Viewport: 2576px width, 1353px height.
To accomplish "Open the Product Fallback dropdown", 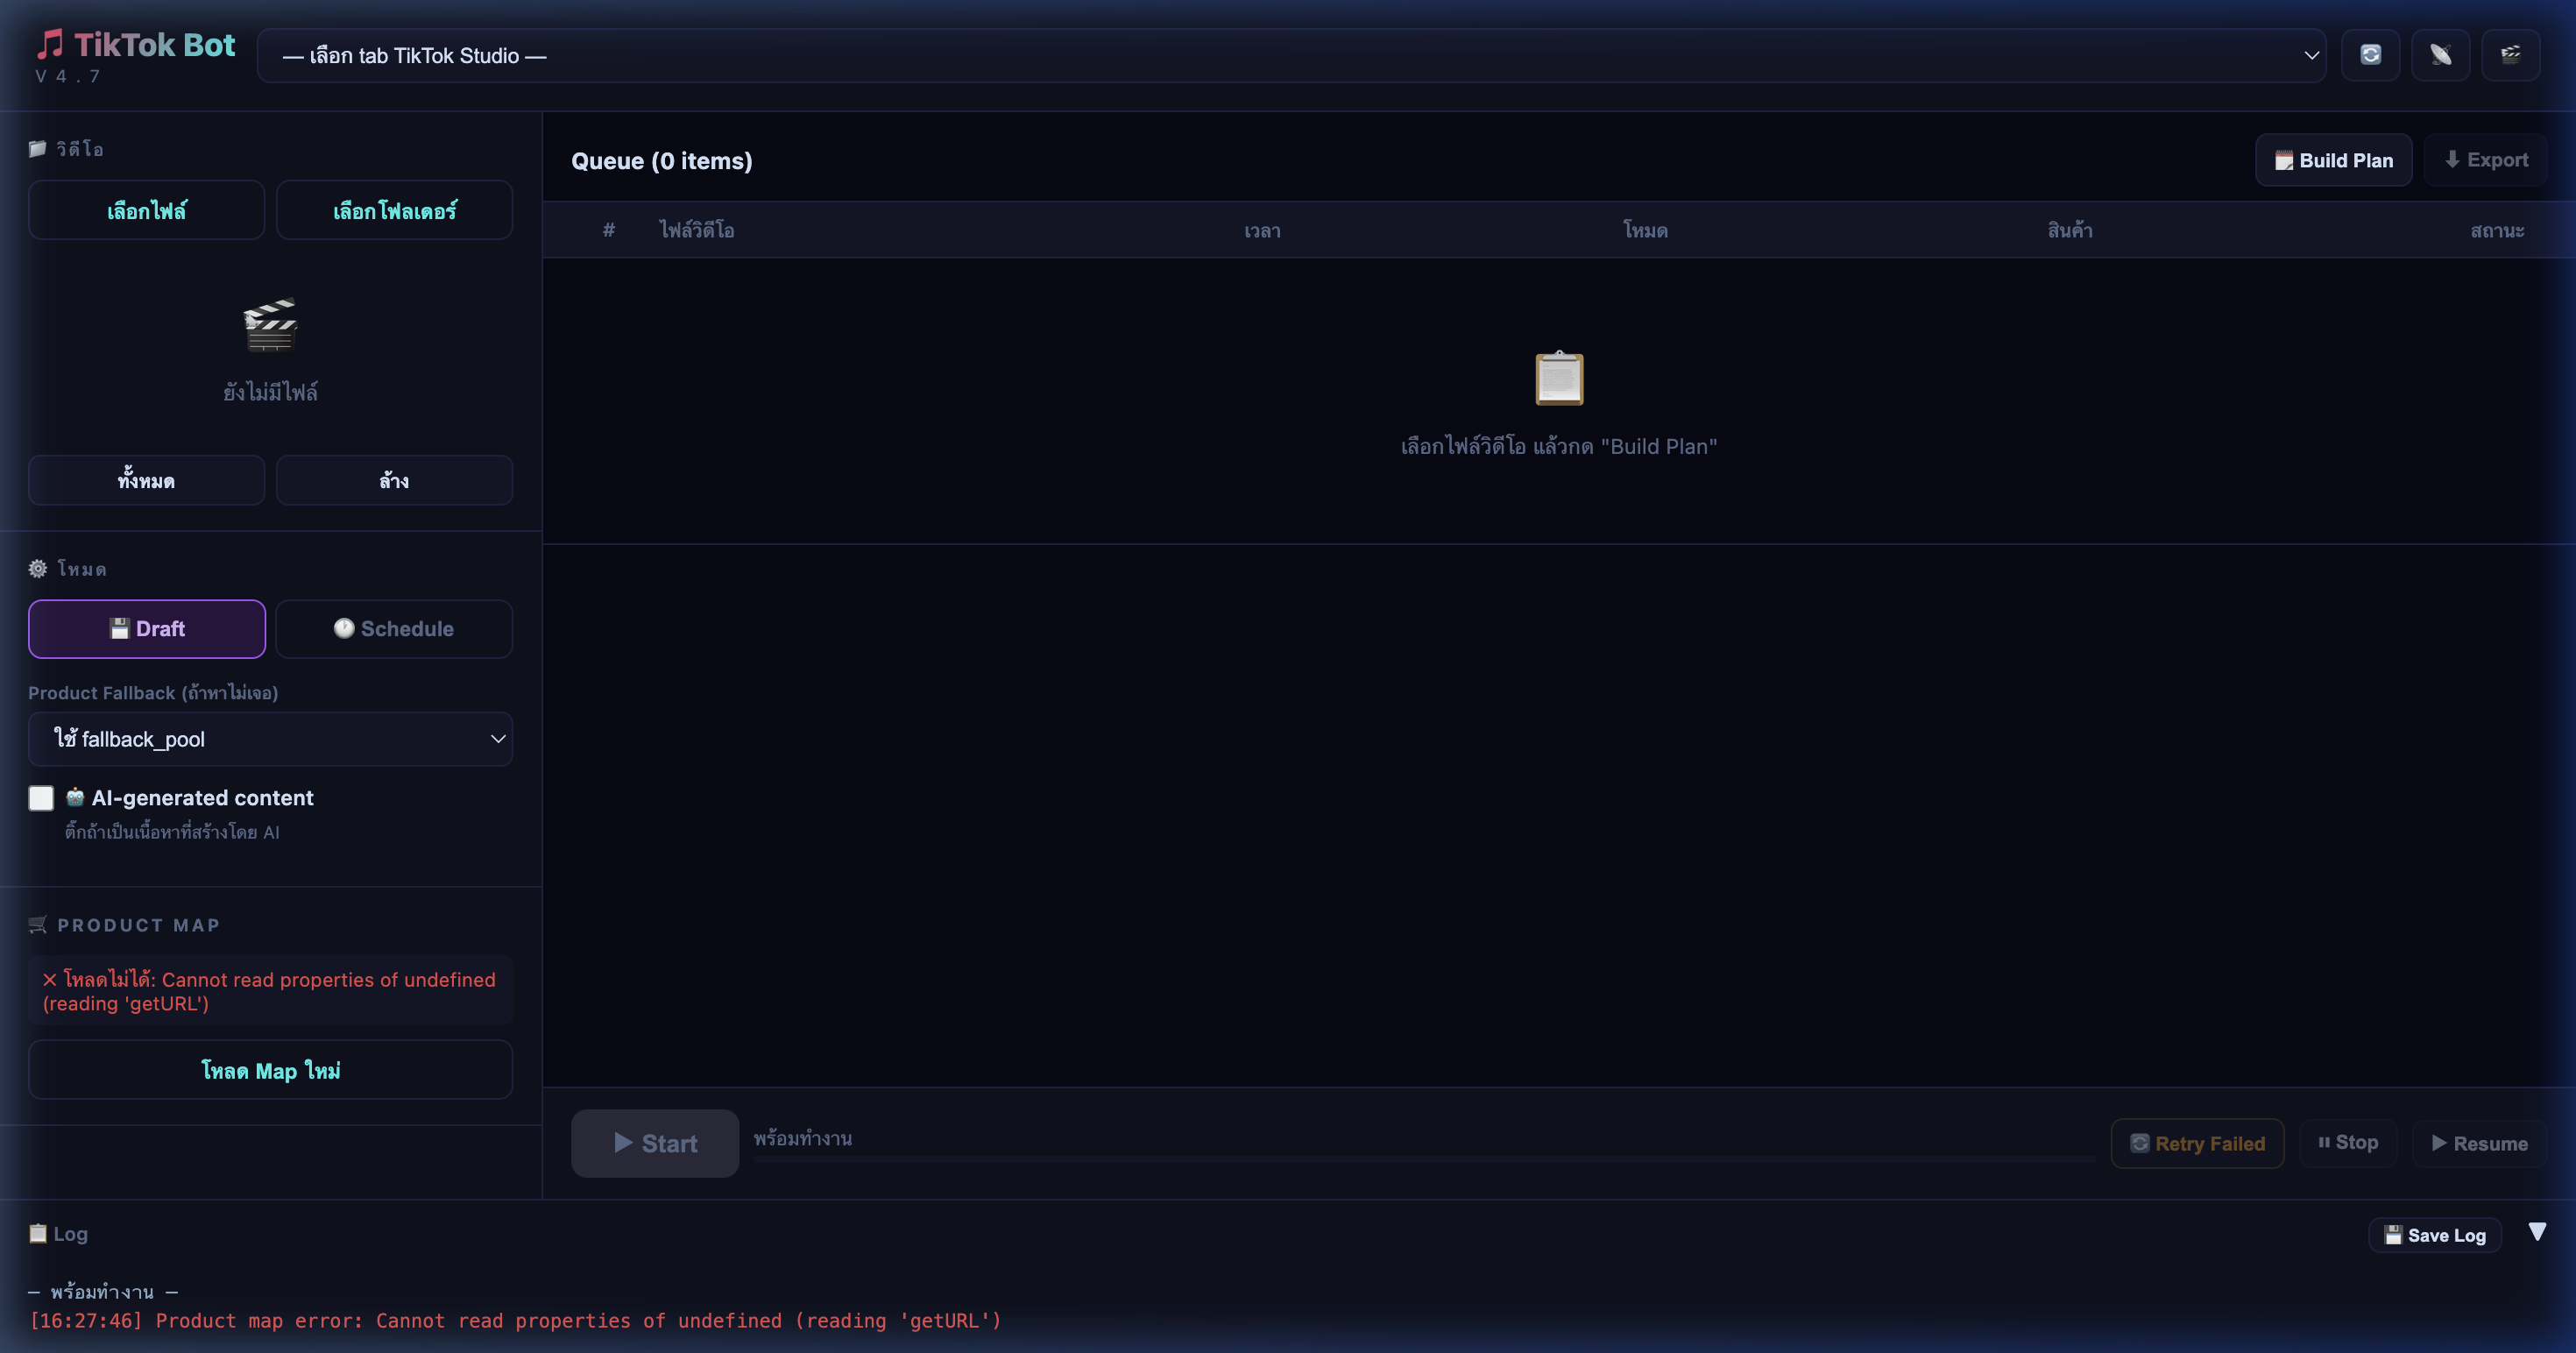I will (x=270, y=739).
